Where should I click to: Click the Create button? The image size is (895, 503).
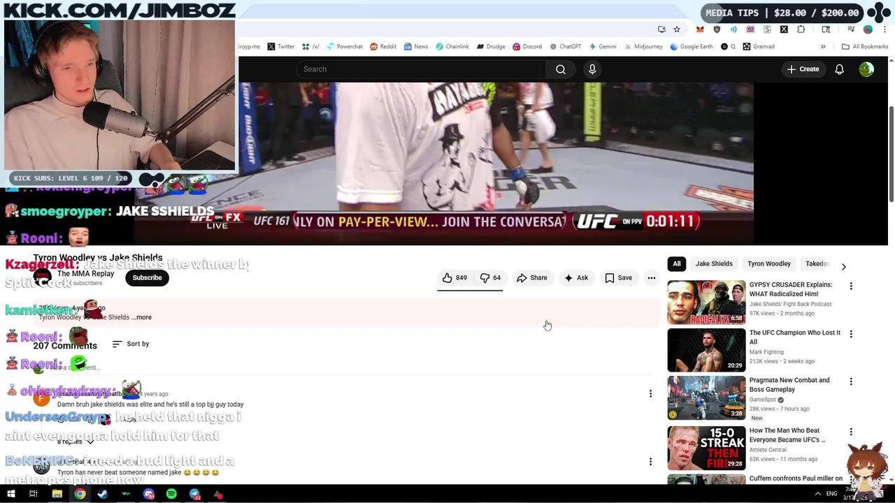coord(803,69)
